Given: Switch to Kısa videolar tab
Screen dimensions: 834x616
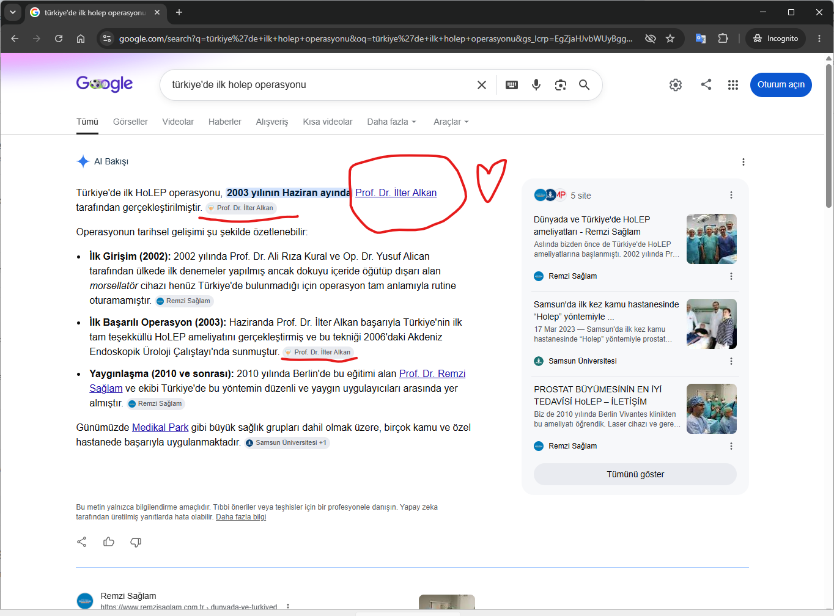Looking at the screenshot, I should (x=328, y=122).
